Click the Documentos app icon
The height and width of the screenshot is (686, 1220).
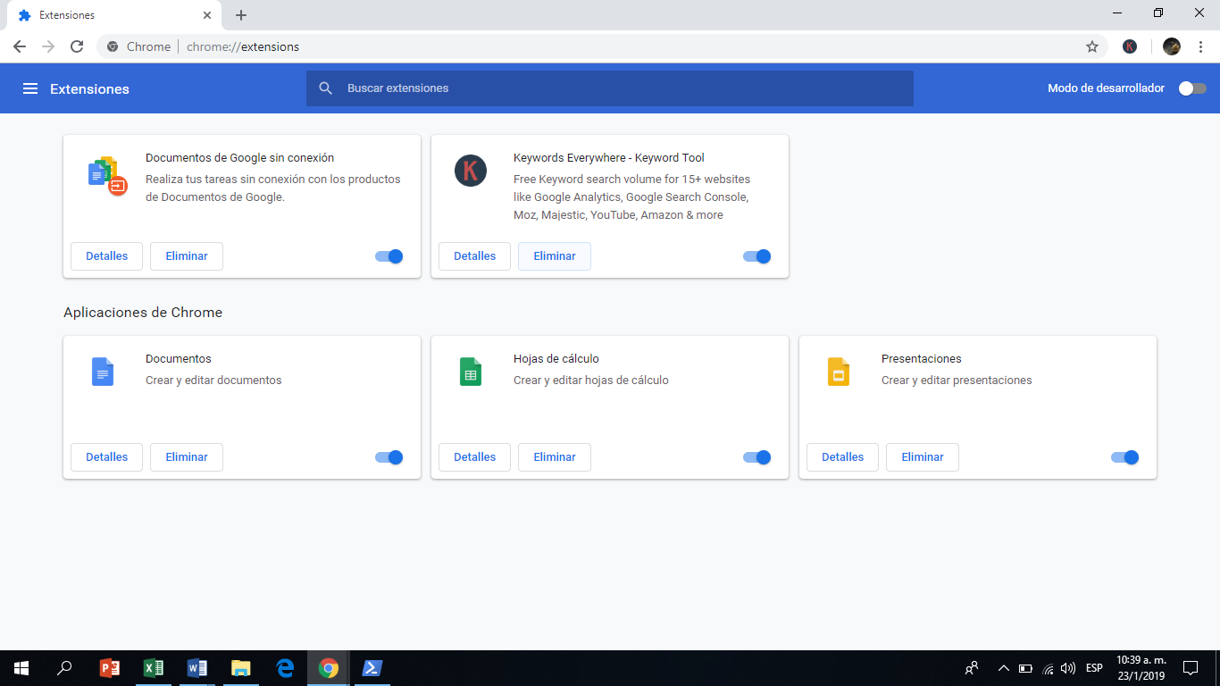[x=103, y=372]
